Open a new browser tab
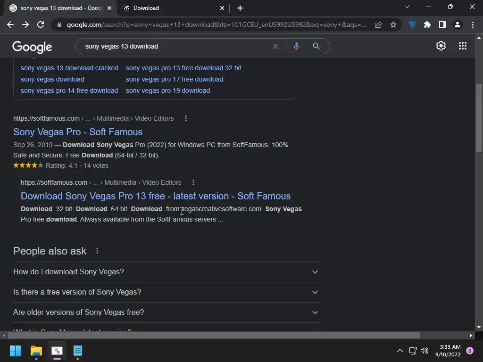483x362 pixels. [x=240, y=8]
